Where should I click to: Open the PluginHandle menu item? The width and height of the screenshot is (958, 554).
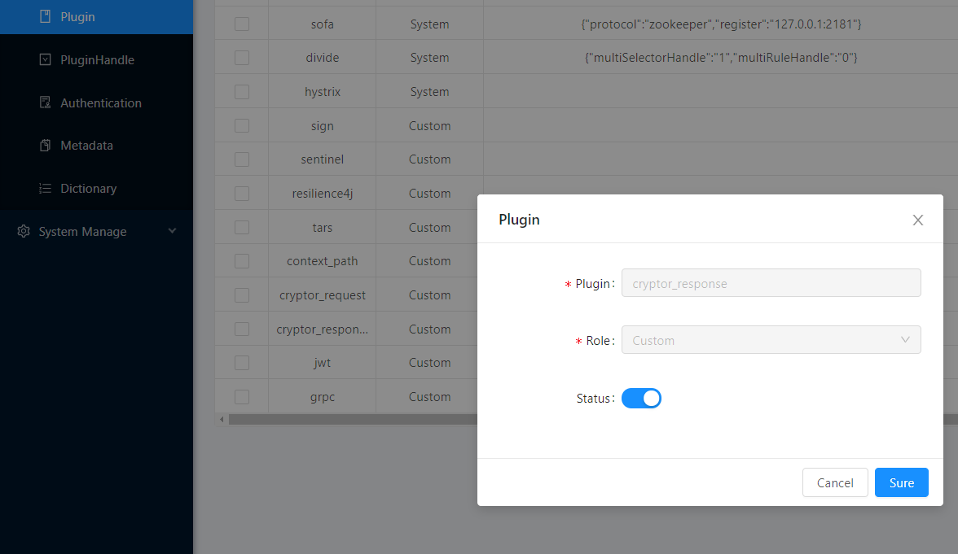coord(97,60)
